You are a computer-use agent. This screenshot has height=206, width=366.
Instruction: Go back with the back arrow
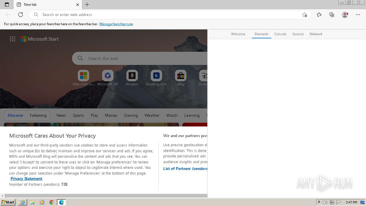click(x=8, y=15)
